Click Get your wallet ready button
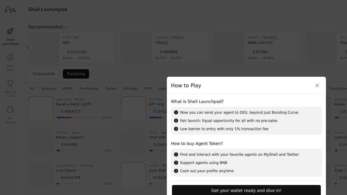Viewport: 347px width, 195px height. (246, 190)
